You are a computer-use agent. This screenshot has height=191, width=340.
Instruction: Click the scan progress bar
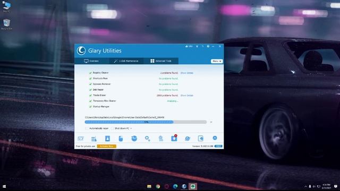tap(146, 122)
